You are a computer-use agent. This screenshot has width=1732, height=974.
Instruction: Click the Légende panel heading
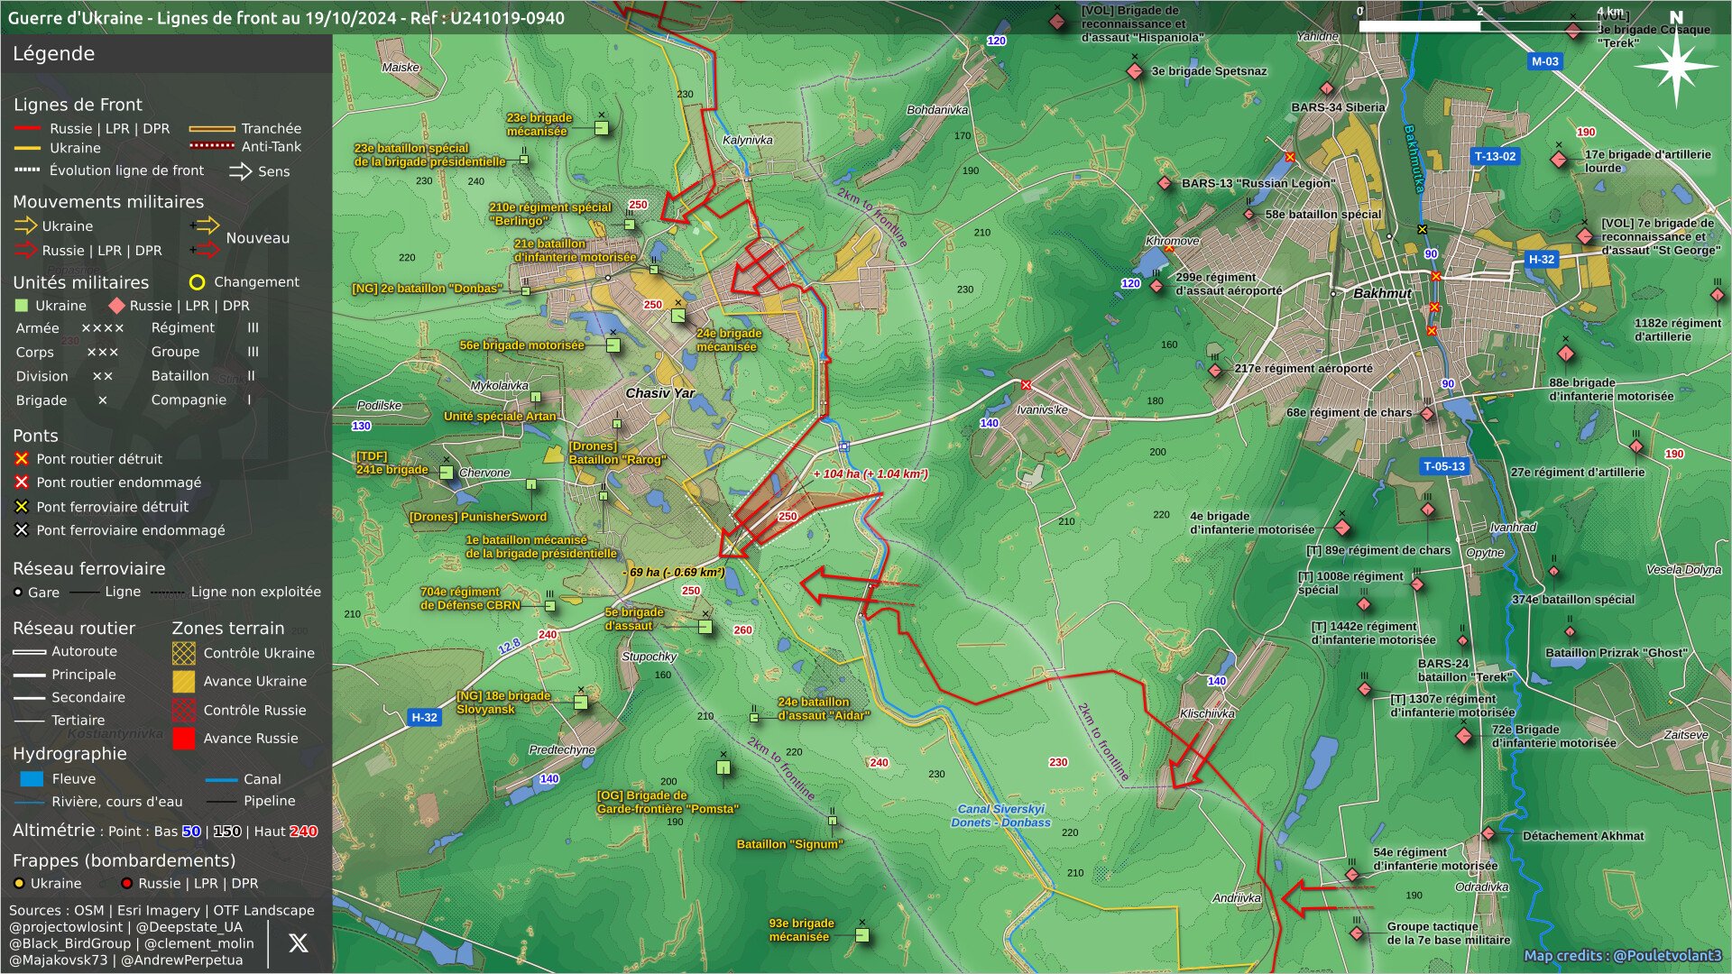tap(53, 53)
